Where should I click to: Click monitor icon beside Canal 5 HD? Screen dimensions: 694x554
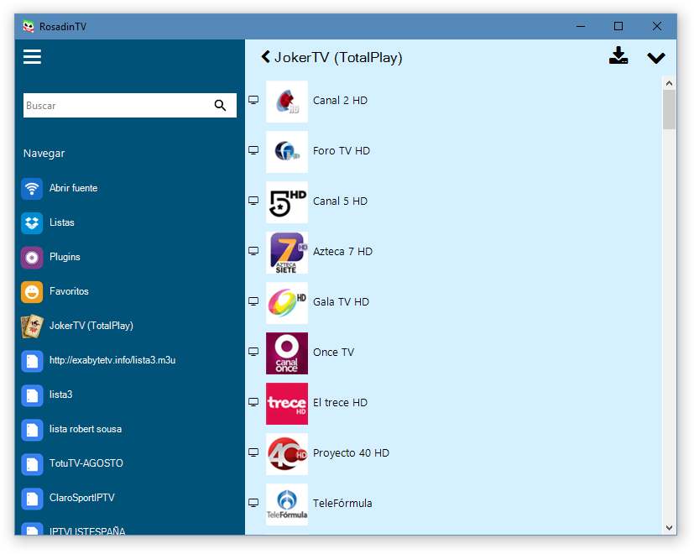point(253,201)
